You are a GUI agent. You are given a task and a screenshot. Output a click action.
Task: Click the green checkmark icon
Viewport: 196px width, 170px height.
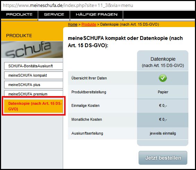(163, 78)
